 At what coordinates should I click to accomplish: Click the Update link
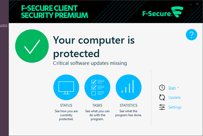click(174, 97)
